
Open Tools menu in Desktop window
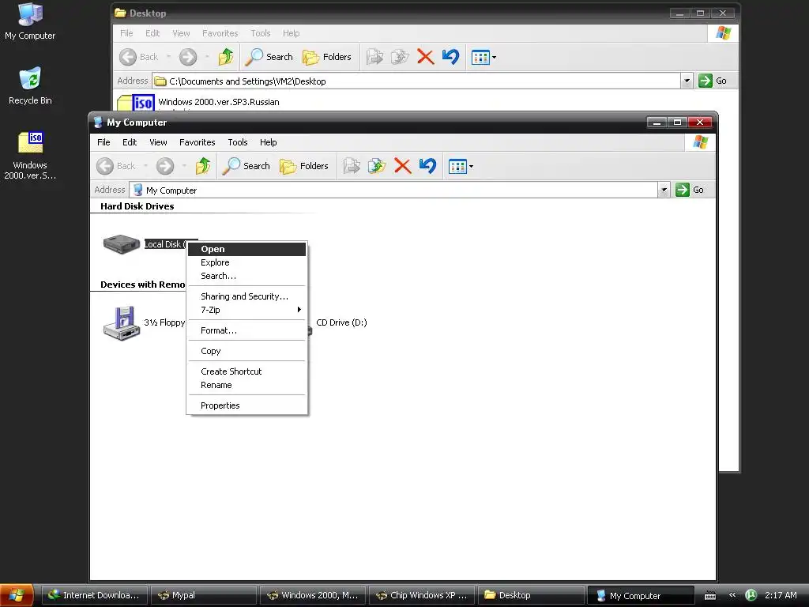[261, 33]
